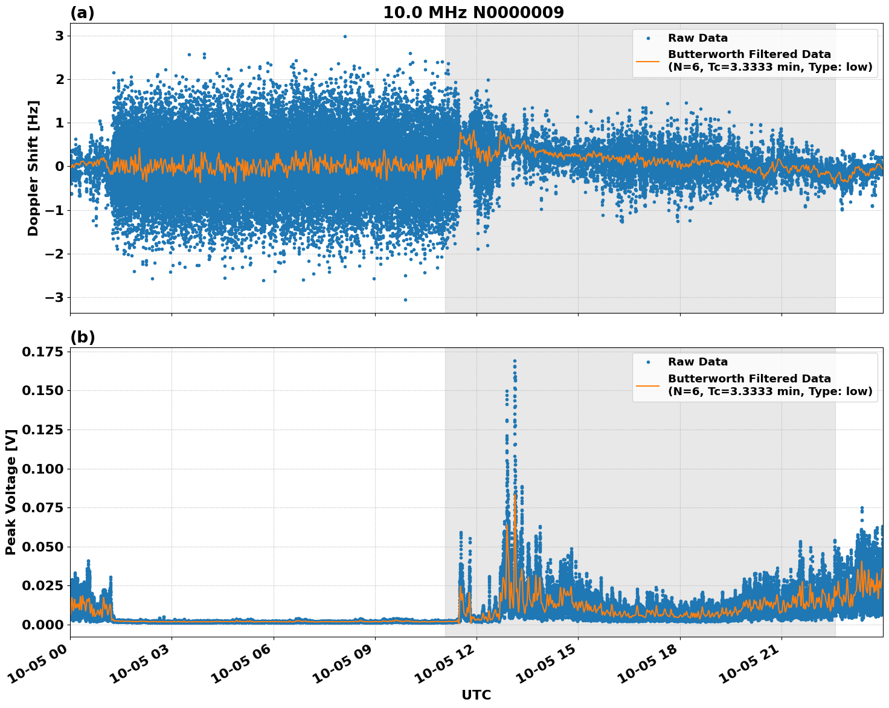This screenshot has width=889, height=708.
Task: Click the Doppler y-axis tick '−3'
Action: (x=55, y=297)
